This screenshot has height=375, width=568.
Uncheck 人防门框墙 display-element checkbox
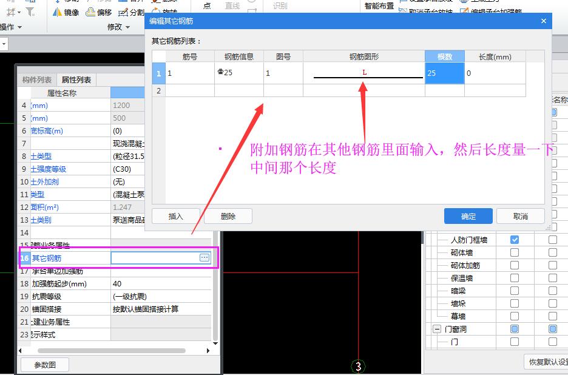point(515,240)
